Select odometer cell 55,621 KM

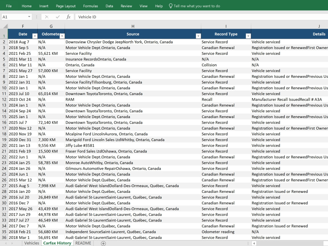[x=51, y=53]
